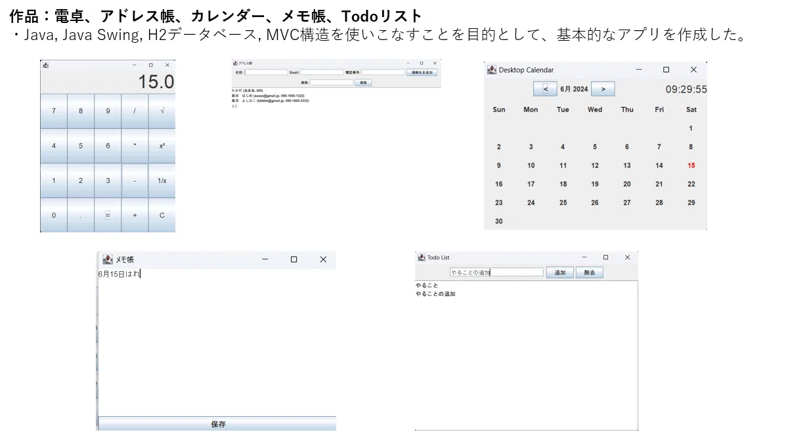This screenshot has width=786, height=447.
Task: Click the Java icon in Desktop Calendar title bar
Action: coord(492,70)
